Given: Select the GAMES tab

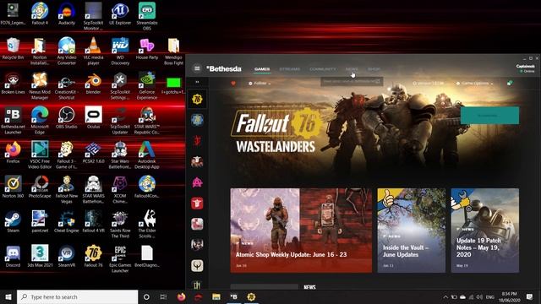Looking at the screenshot, I should click(262, 69).
